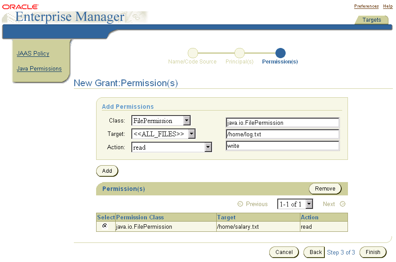Click the /home/salary.txt target cell
The height and width of the screenshot is (262, 396).
[258, 226]
